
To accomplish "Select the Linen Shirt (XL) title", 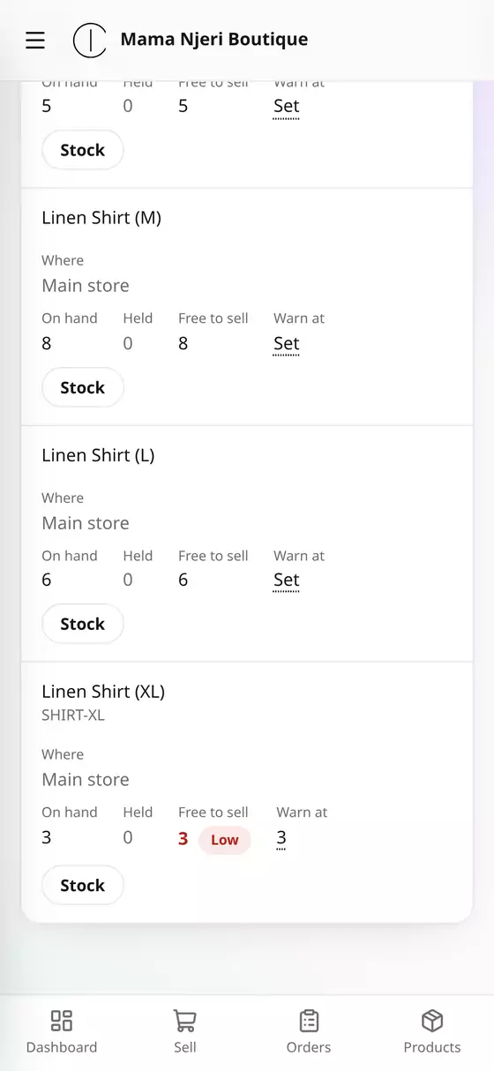I will pos(103,692).
